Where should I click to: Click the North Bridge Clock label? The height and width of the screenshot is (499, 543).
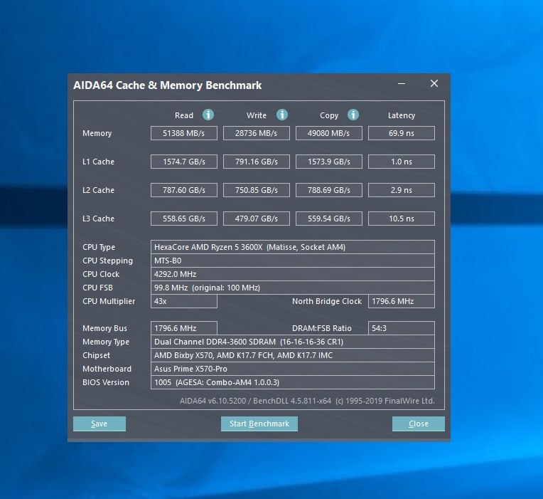coord(327,301)
